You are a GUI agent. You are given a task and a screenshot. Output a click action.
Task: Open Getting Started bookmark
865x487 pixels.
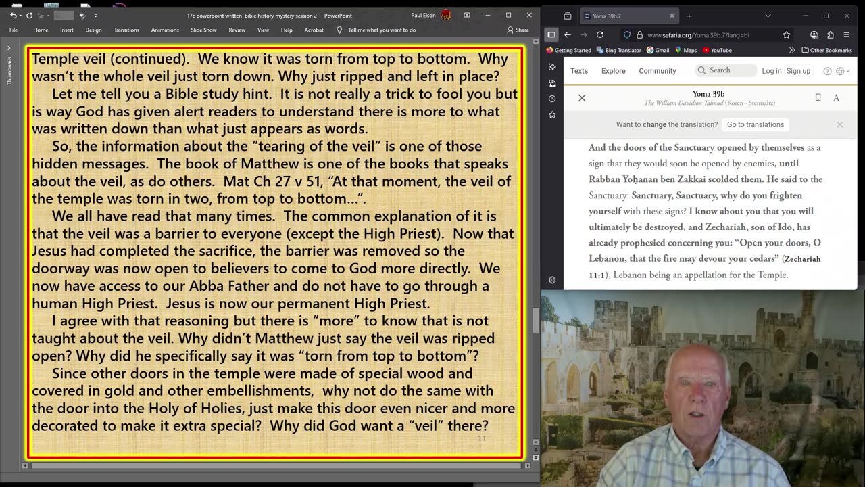point(569,50)
